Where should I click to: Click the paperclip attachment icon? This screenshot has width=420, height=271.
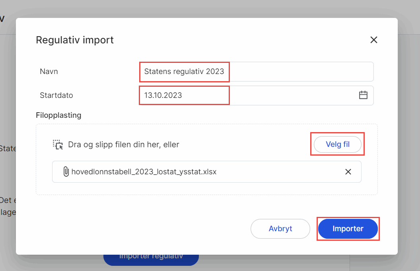(x=66, y=172)
